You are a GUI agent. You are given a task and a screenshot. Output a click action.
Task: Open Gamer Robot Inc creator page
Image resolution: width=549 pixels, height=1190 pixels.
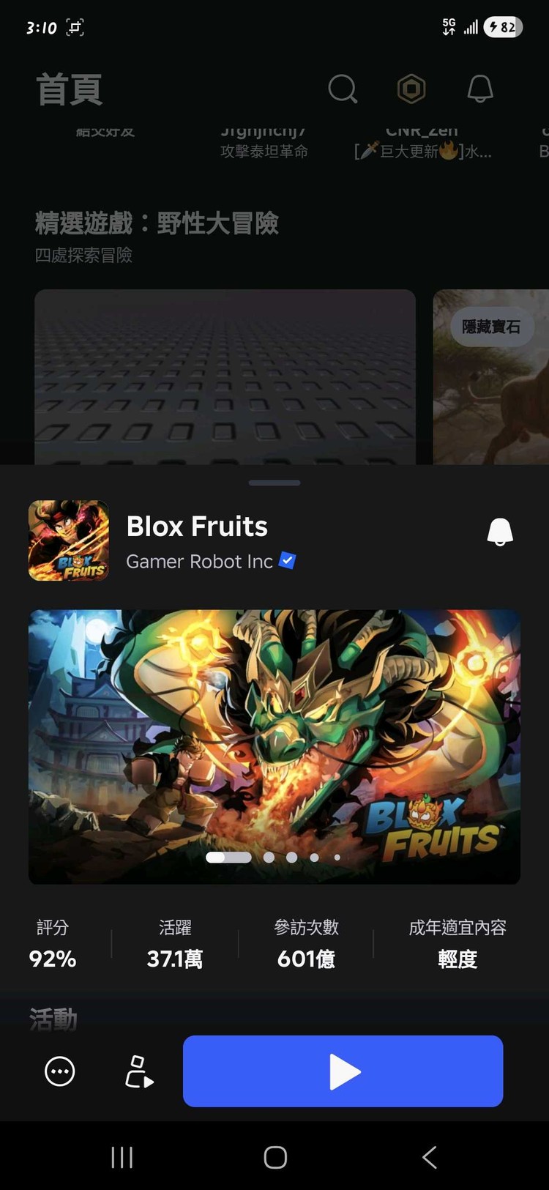click(199, 562)
